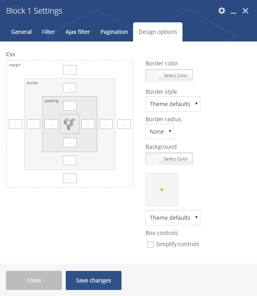Open the settings gear menu

pyautogui.click(x=222, y=10)
